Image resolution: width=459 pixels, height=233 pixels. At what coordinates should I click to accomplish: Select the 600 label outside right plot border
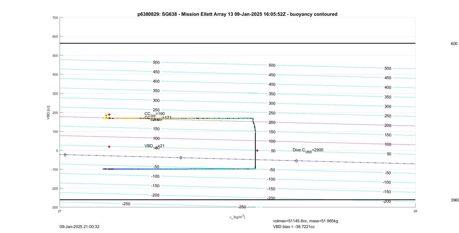(454, 43)
